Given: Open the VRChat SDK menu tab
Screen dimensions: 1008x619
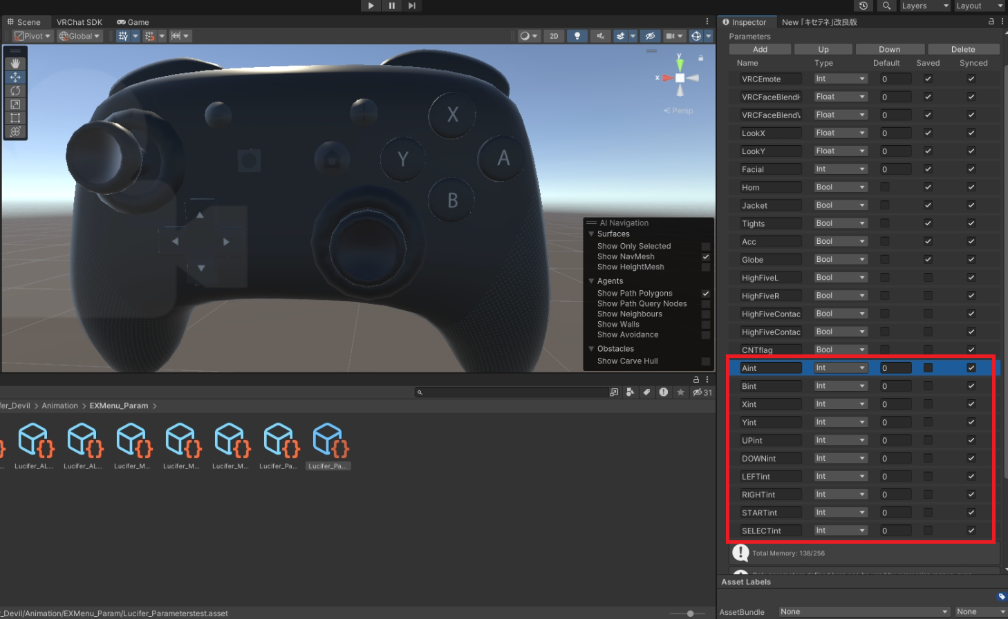Looking at the screenshot, I should point(80,21).
